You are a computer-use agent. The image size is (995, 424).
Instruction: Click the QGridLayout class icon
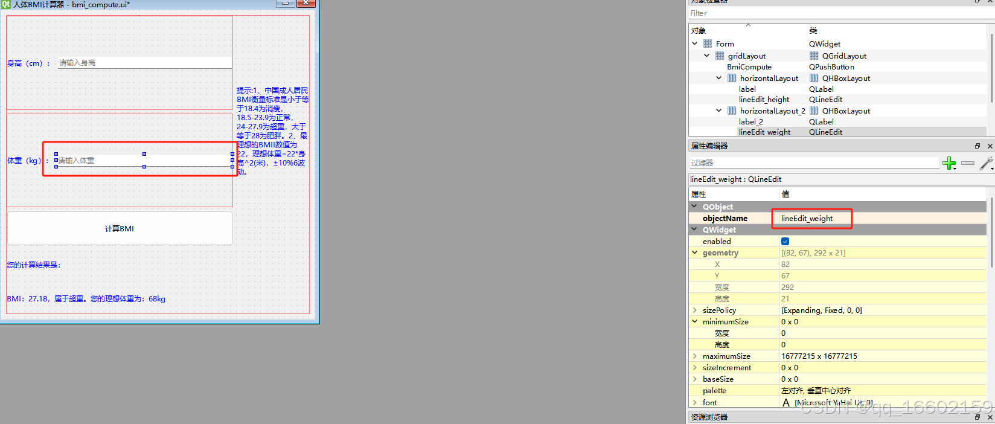[x=814, y=56]
